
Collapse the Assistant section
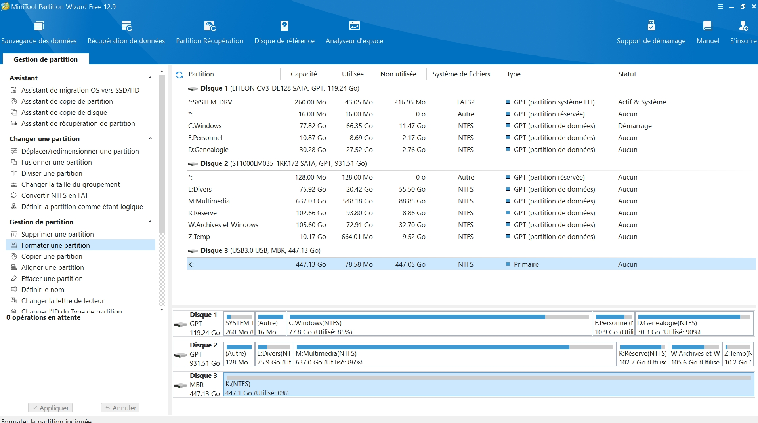[x=150, y=78]
